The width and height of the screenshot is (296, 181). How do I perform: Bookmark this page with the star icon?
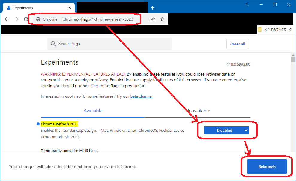tap(162, 19)
